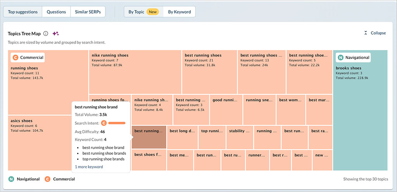The height and width of the screenshot is (192, 397).
Task: Select the 'new ...' topic tile
Action: (x=322, y=160)
